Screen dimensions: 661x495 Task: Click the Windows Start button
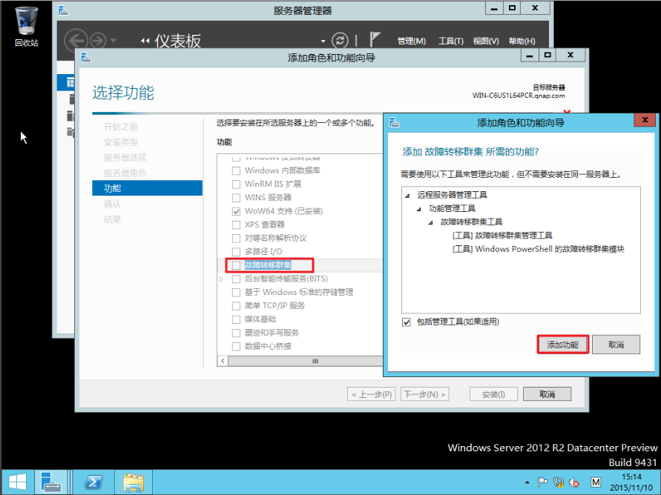click(x=17, y=482)
